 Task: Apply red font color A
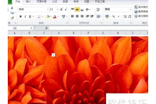55,16
